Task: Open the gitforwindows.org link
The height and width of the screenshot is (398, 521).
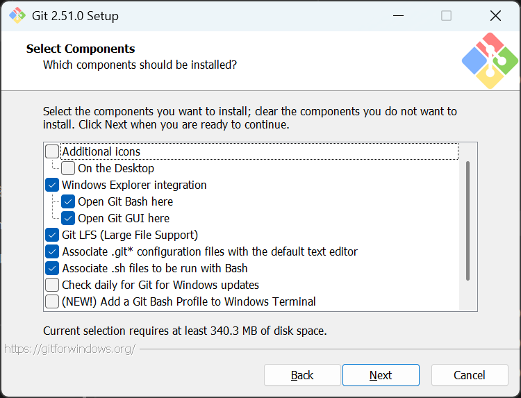Action: (x=69, y=349)
